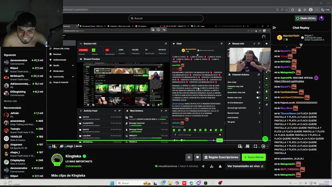Open browser zoom magnifier in address bar
The image size is (332, 187).
[278, 10]
